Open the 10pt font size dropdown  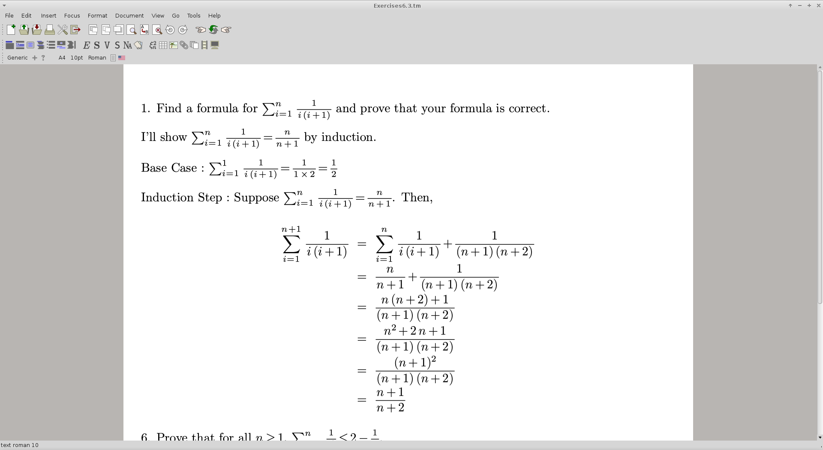[x=77, y=58]
